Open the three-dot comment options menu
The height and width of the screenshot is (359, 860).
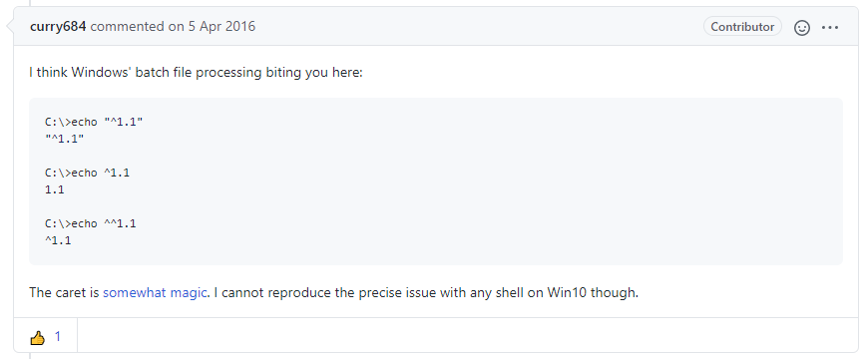point(830,27)
